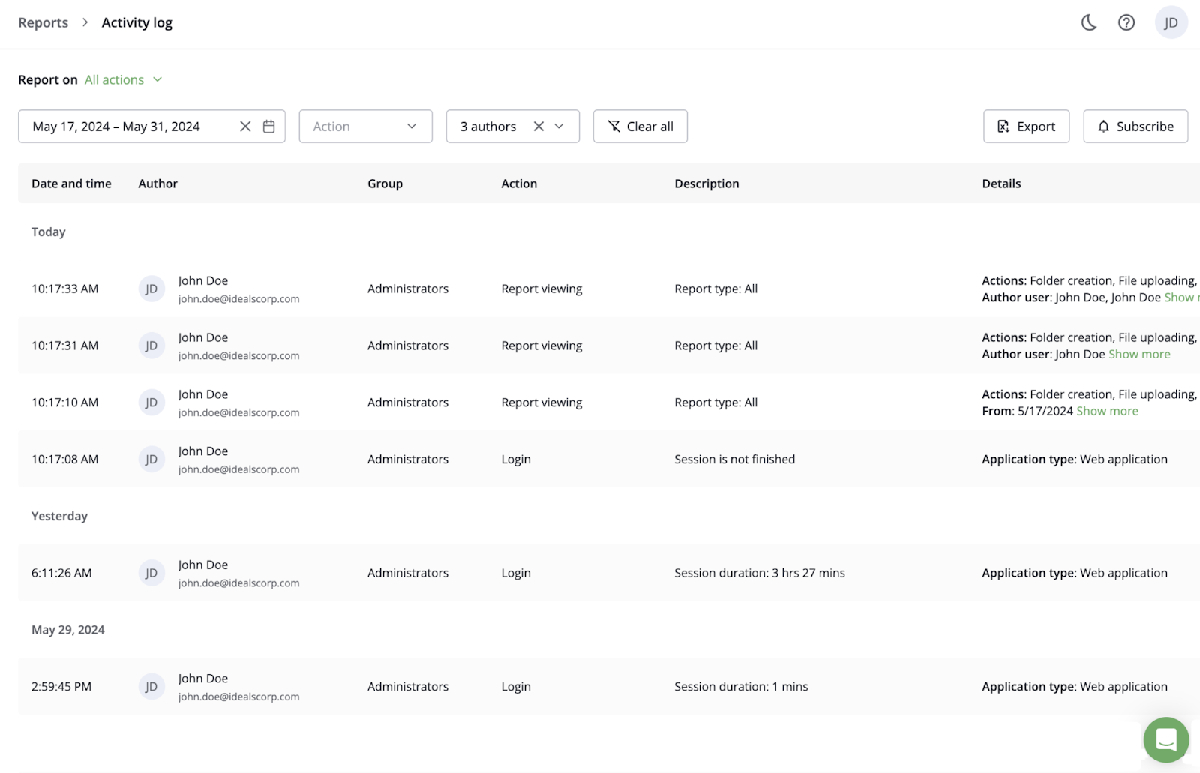Show more details for 10:17:10 AM row
Screen dimensions: 1200x773
coord(1107,411)
